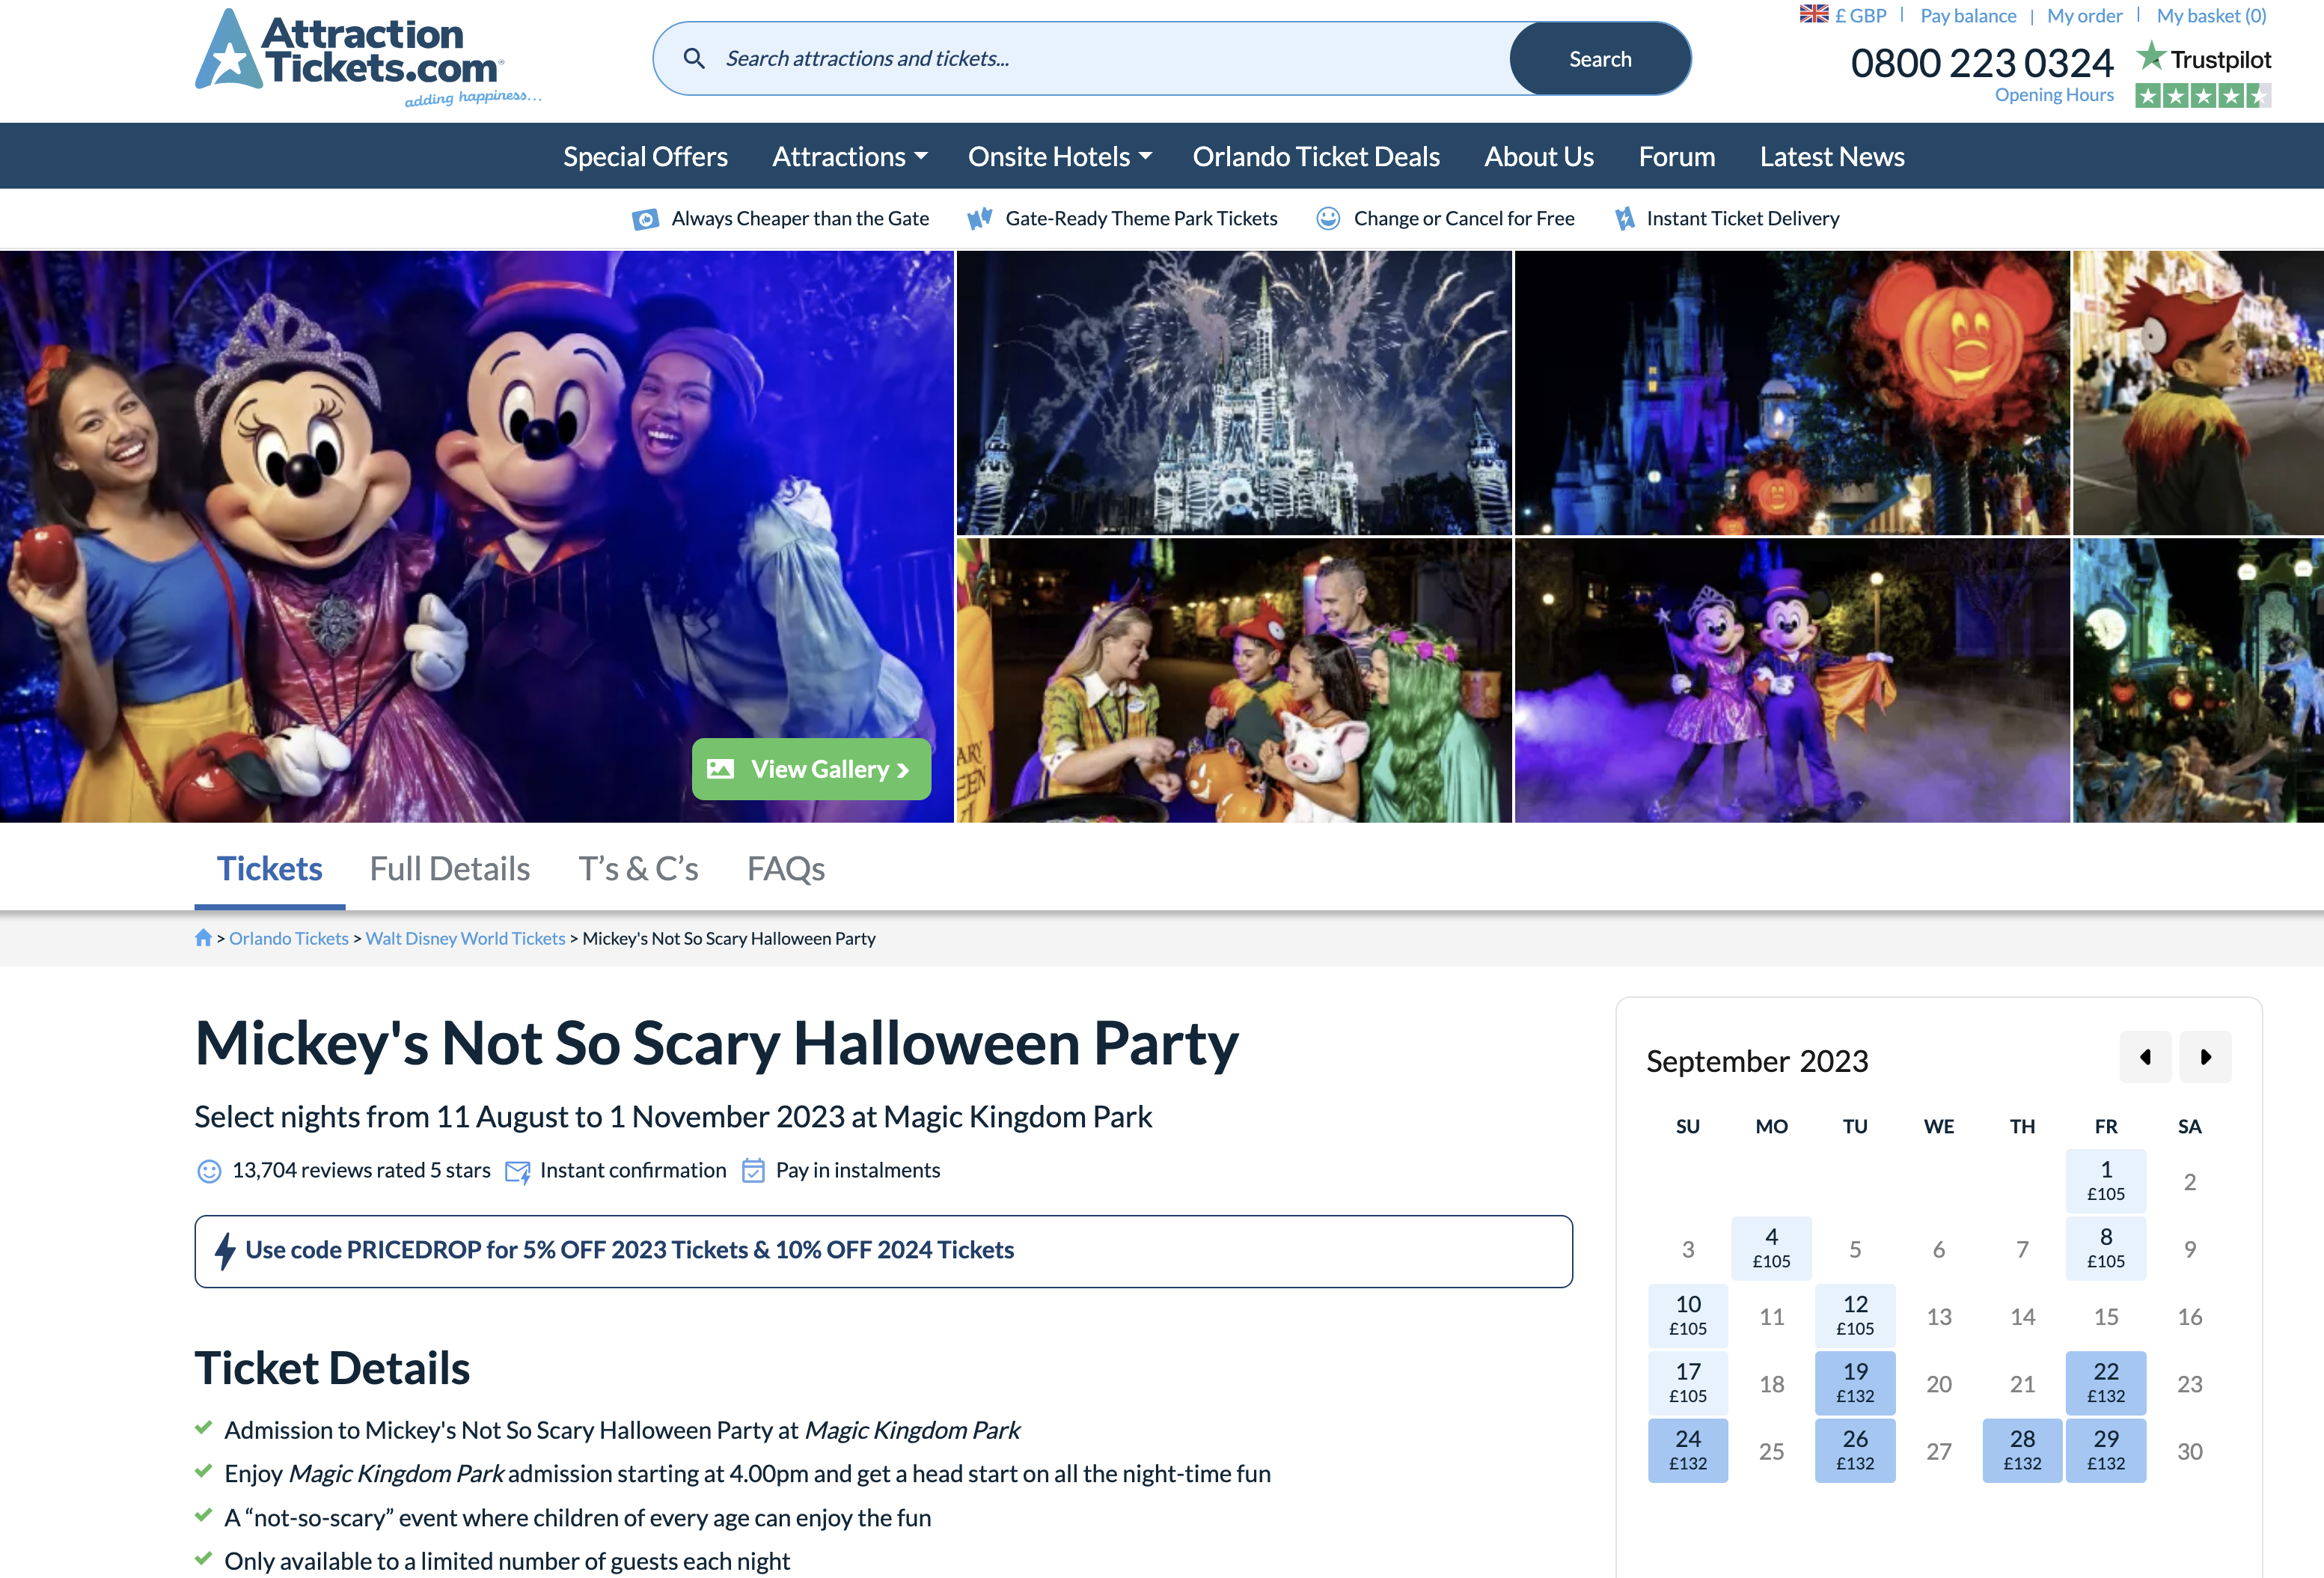This screenshot has width=2324, height=1578.
Task: Open About Us in navigation
Action: (x=1539, y=156)
